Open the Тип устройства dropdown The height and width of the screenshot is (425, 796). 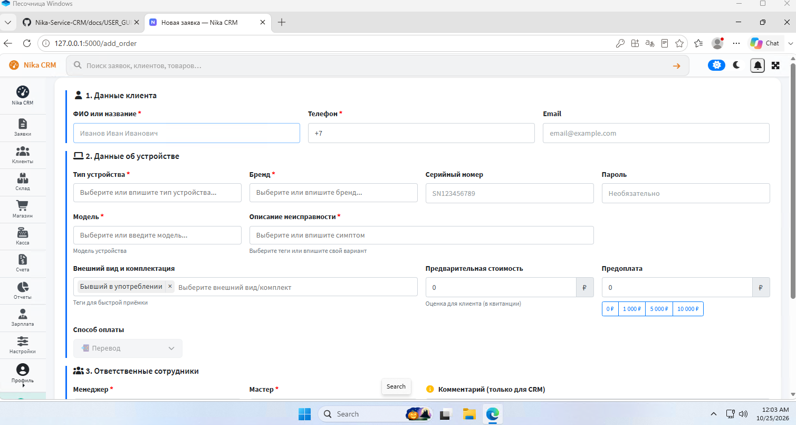click(x=157, y=193)
